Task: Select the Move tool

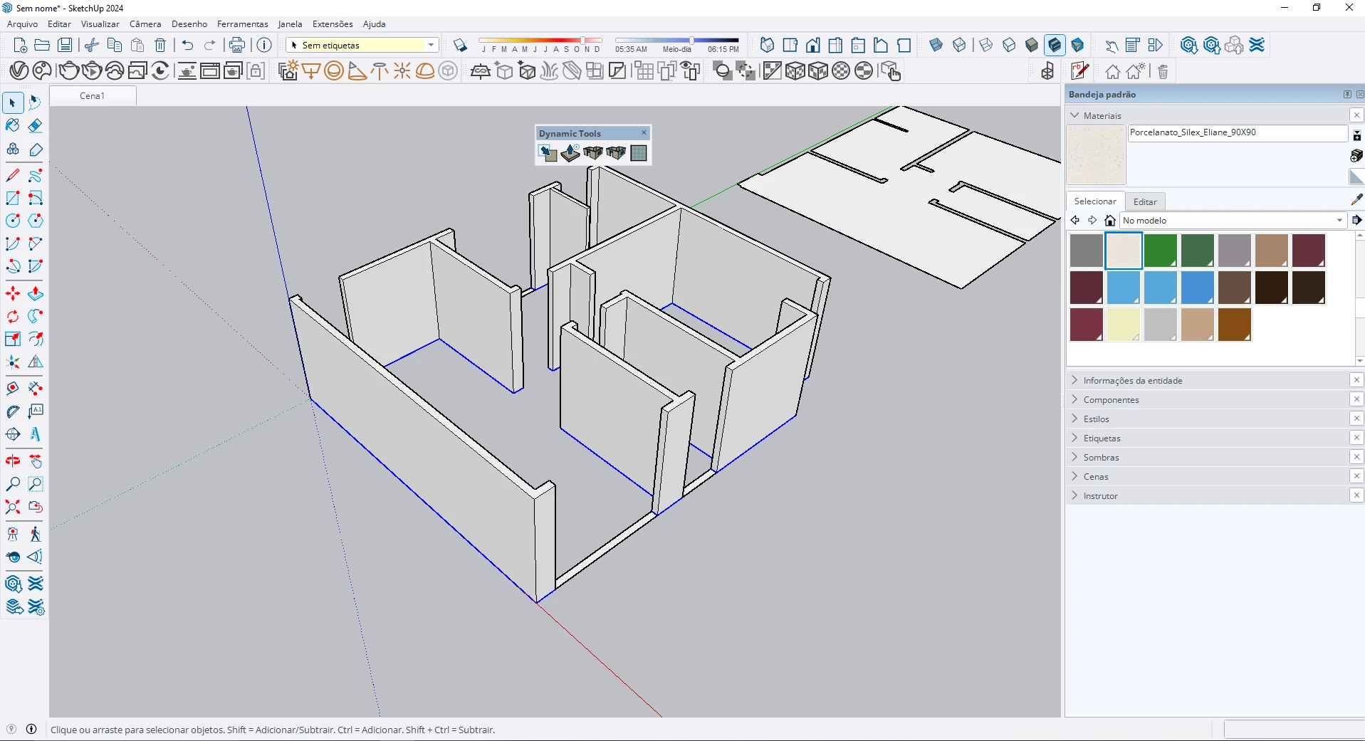Action: click(x=13, y=293)
